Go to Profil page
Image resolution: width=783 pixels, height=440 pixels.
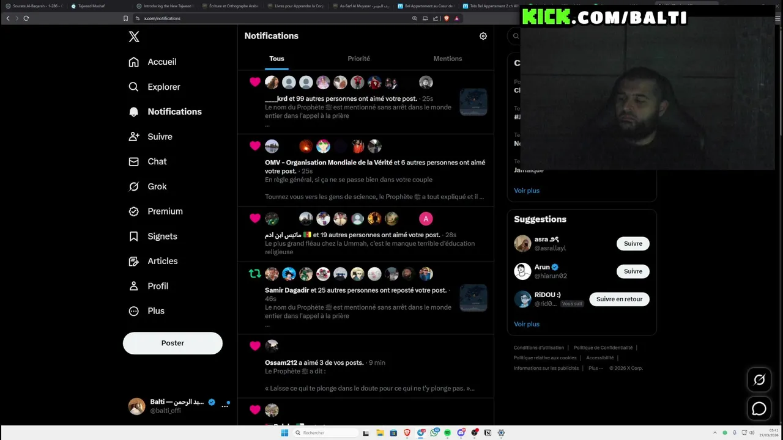coord(149,286)
